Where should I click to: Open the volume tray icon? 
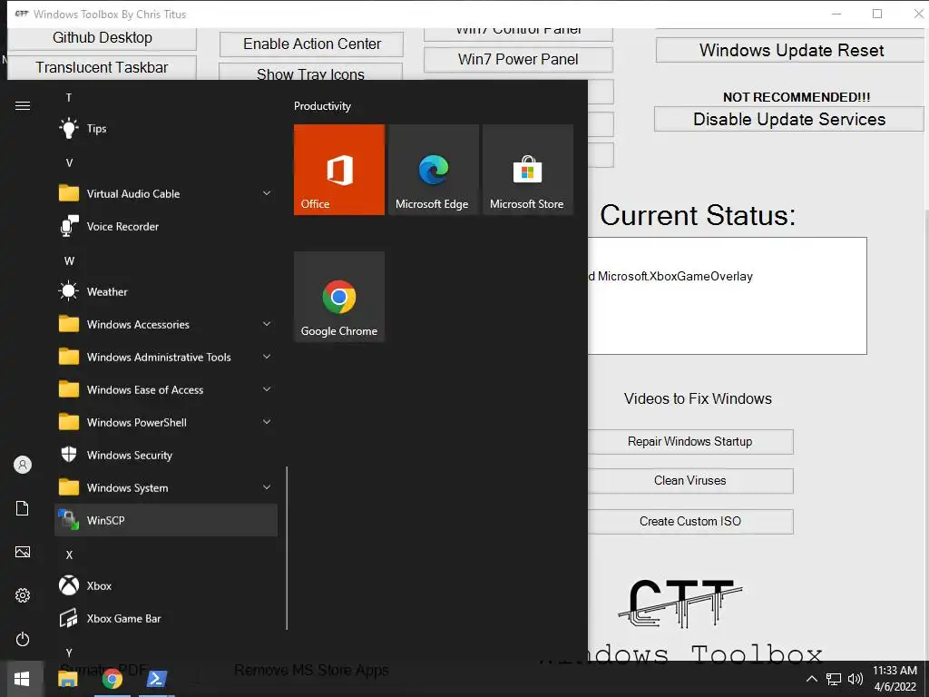[x=855, y=679]
